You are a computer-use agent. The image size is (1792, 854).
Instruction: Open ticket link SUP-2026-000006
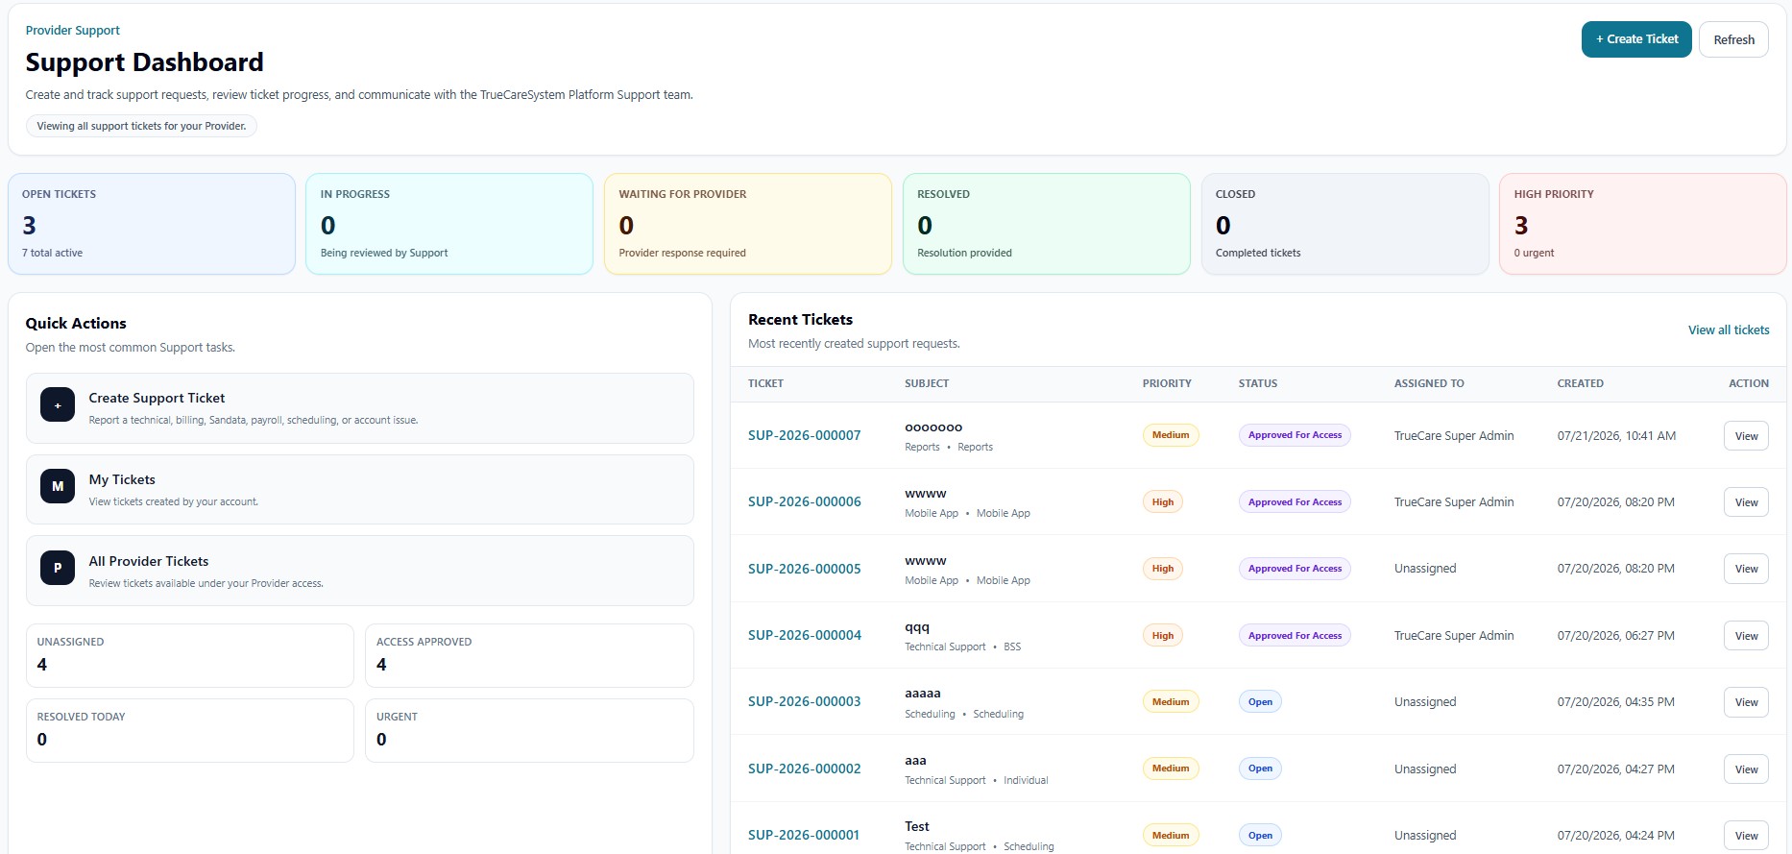(x=804, y=501)
